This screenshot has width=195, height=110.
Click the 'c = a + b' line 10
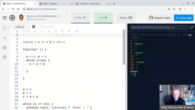37,64
